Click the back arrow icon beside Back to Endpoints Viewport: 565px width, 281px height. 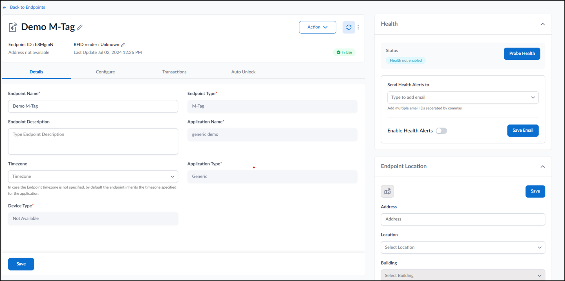tap(4, 8)
